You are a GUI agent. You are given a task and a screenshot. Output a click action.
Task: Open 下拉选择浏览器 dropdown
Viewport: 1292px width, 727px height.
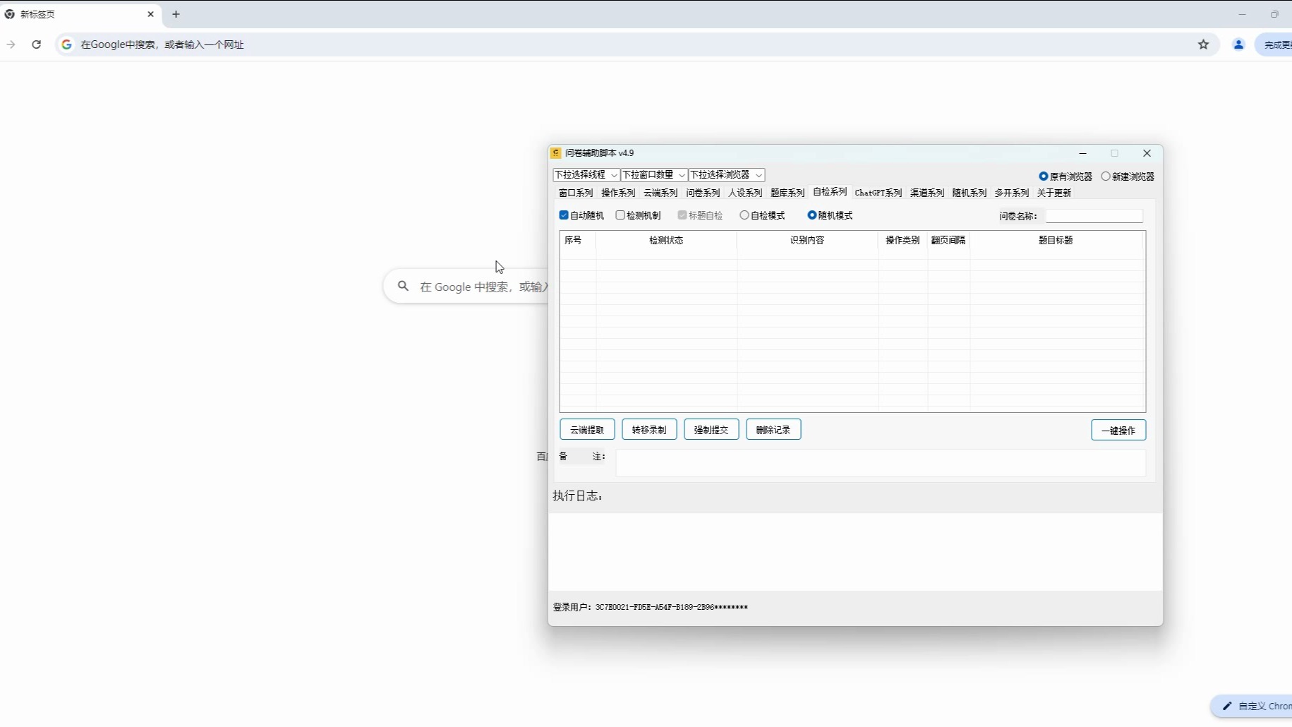point(727,175)
